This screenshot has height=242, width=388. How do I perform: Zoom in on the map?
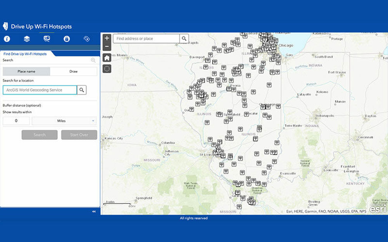coord(107,38)
